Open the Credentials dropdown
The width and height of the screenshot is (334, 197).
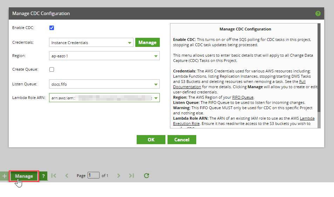coord(91,43)
